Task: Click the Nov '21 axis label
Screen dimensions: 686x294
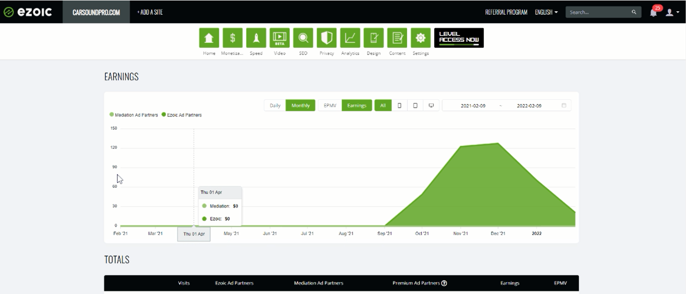Action: [461, 234]
